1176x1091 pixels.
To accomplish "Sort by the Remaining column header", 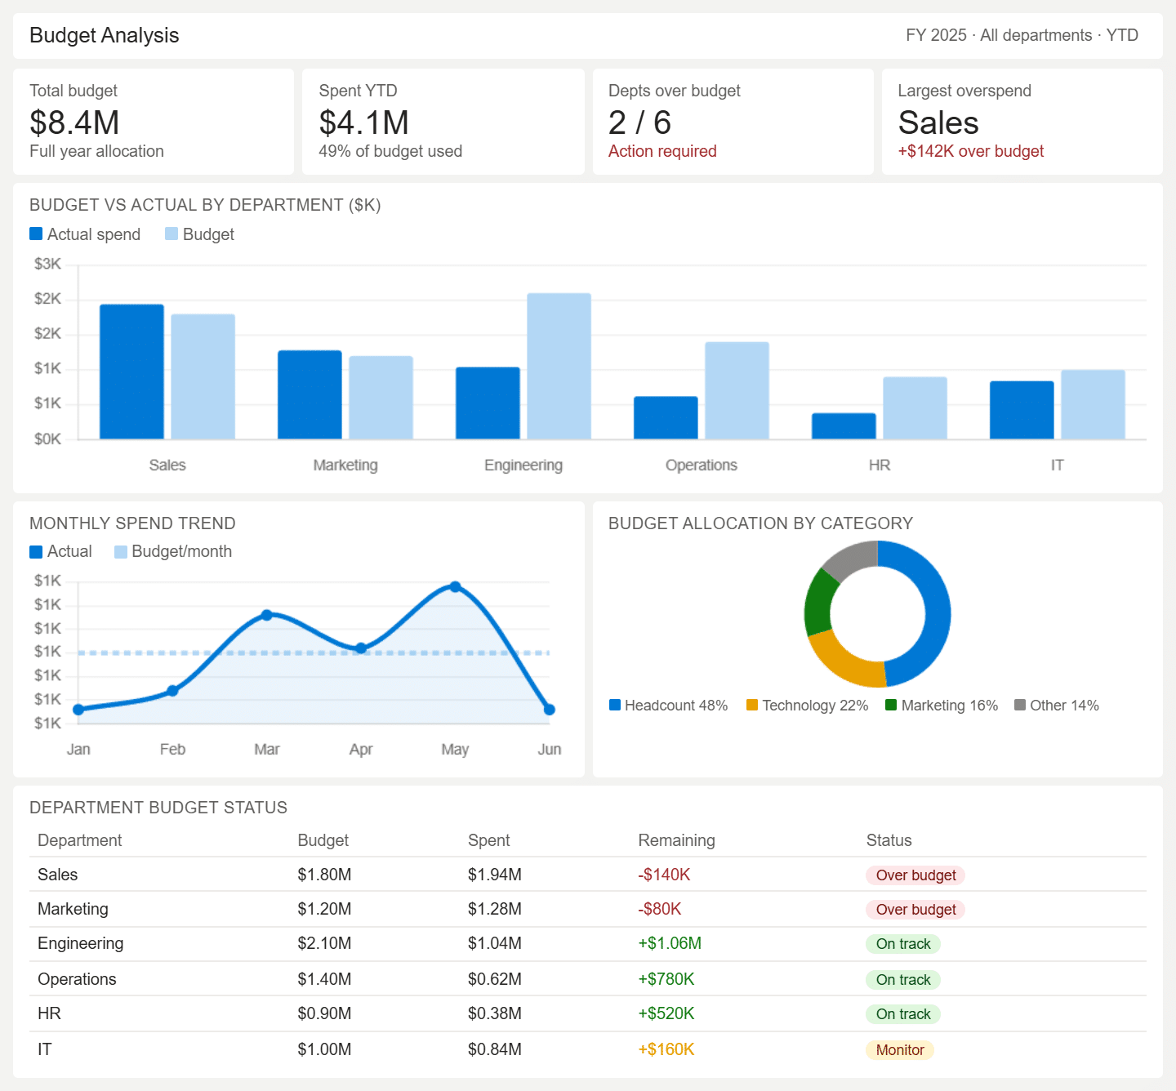I will [676, 840].
